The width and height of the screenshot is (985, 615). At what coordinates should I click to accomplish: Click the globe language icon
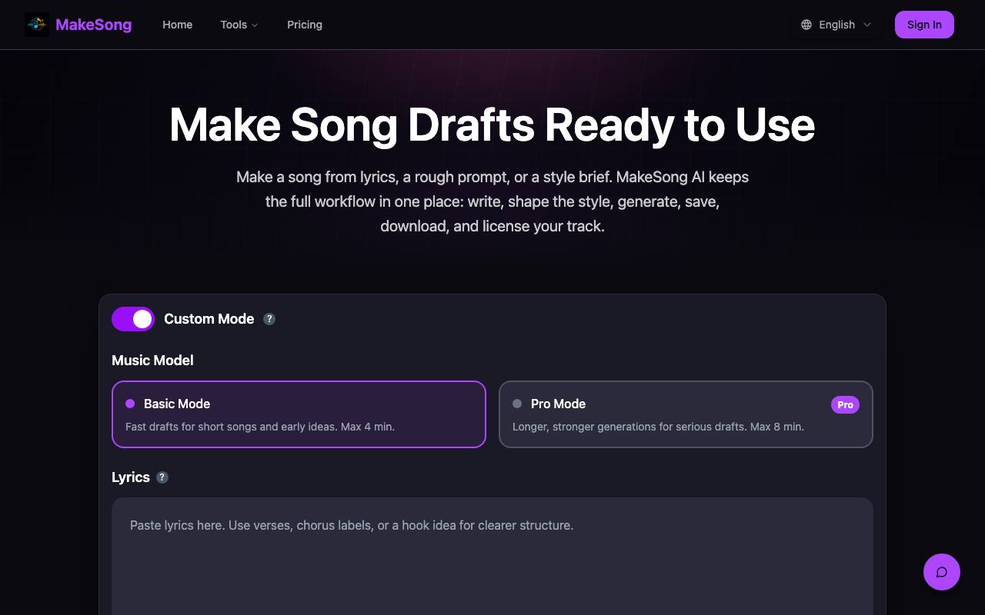coord(806,25)
